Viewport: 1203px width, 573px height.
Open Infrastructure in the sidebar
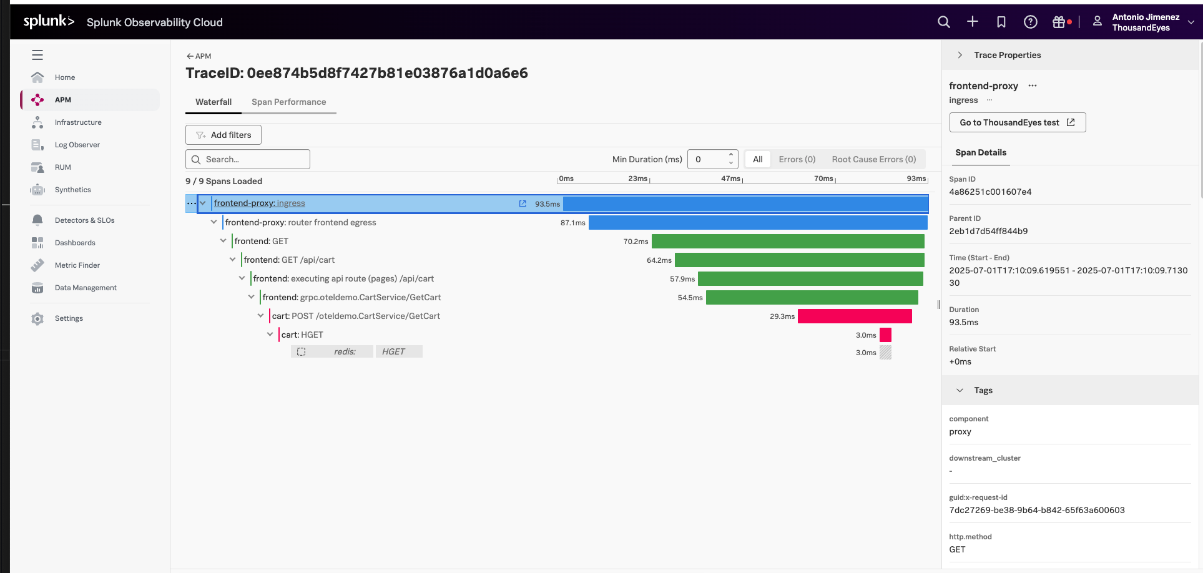pos(78,122)
